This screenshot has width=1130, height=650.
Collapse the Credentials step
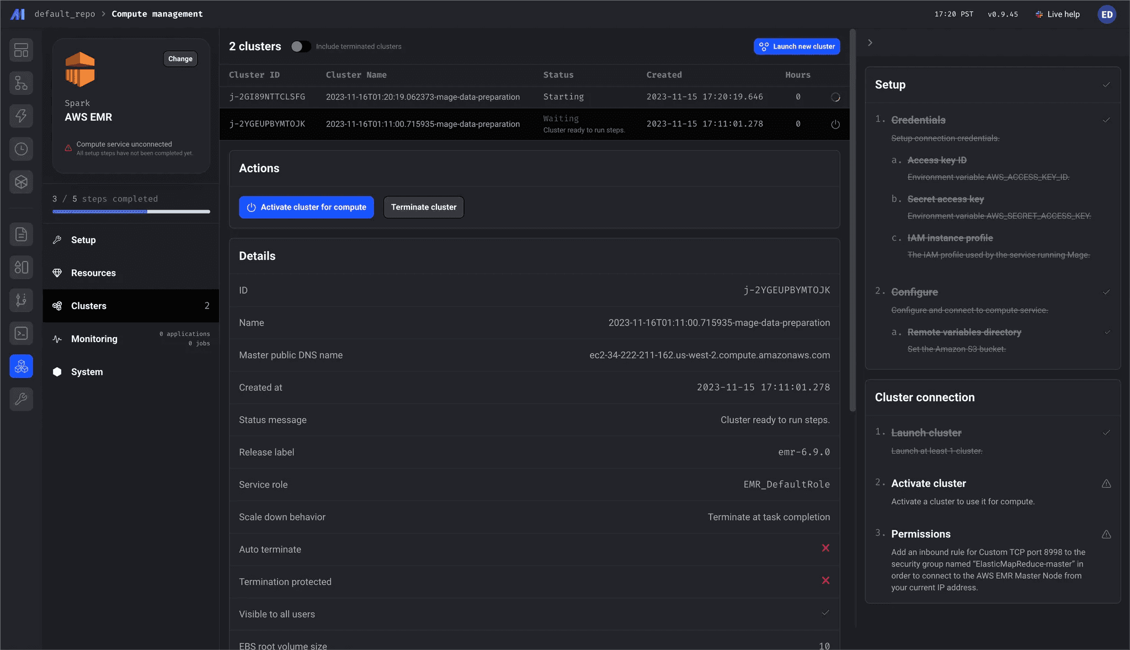[1106, 120]
